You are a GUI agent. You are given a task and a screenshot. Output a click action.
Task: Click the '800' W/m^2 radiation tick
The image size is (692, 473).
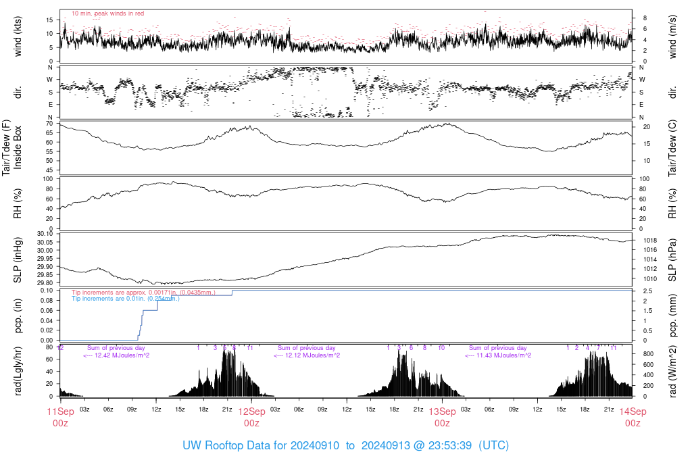648,354
